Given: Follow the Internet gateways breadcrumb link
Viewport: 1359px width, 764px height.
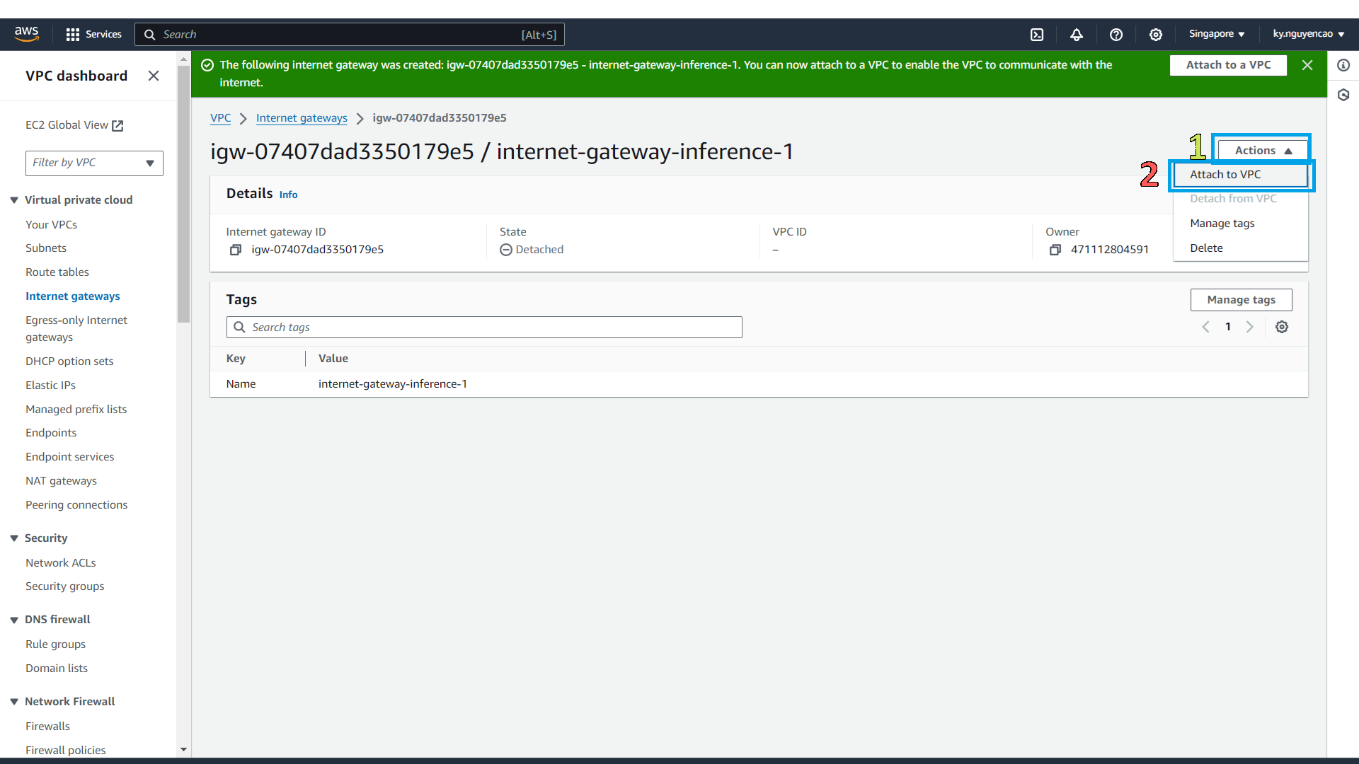Looking at the screenshot, I should tap(302, 118).
